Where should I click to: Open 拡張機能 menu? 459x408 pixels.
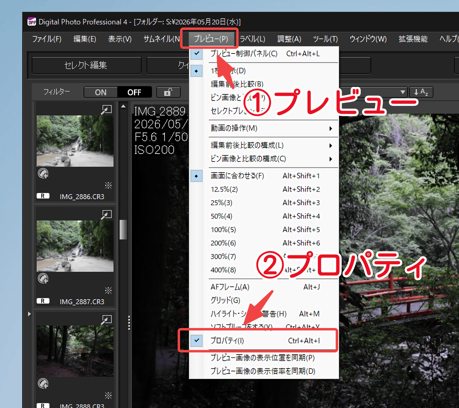tap(413, 39)
